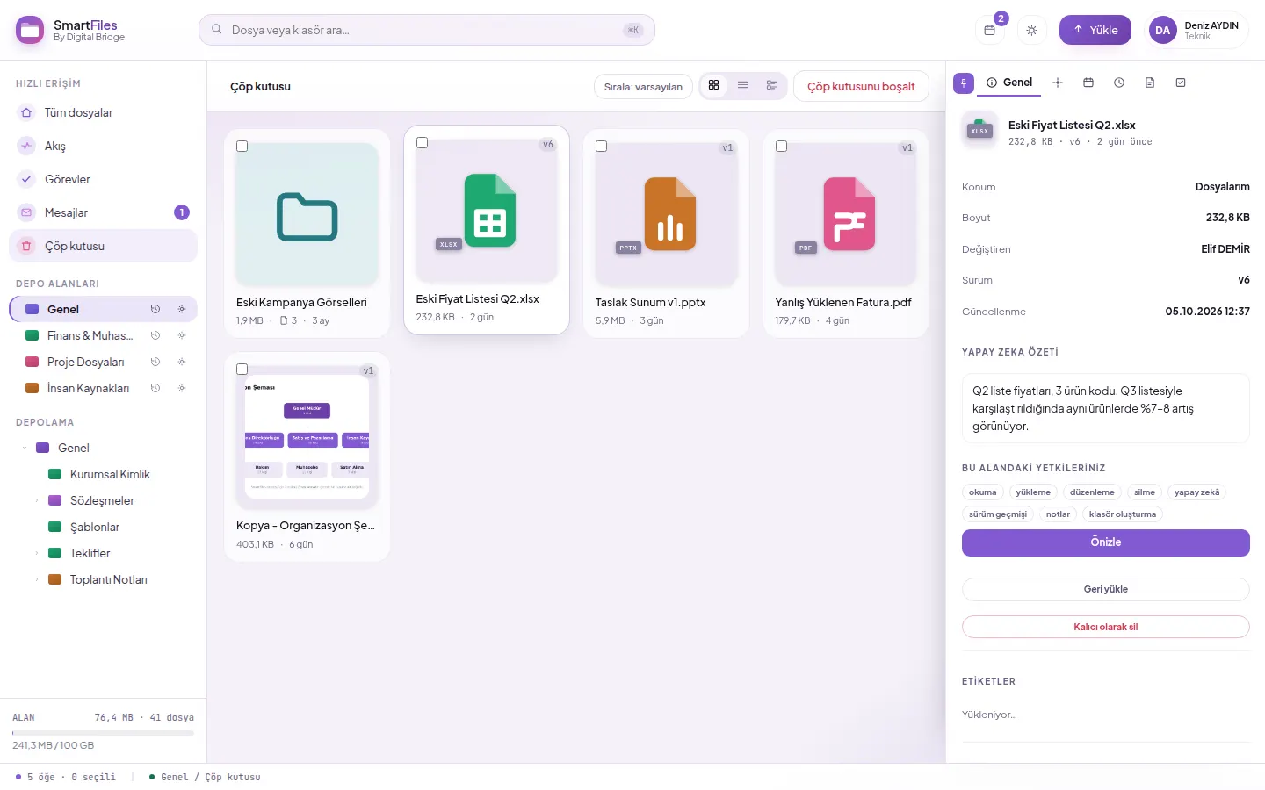The height and width of the screenshot is (790, 1265).
Task: Click Çöp kutusunu boşalt
Action: pos(861,86)
